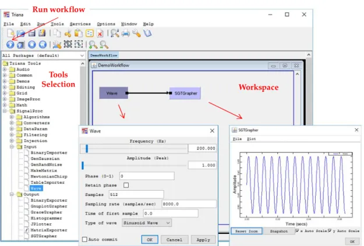
Task: Click Apply in the Wave dialog
Action: [x=203, y=240]
